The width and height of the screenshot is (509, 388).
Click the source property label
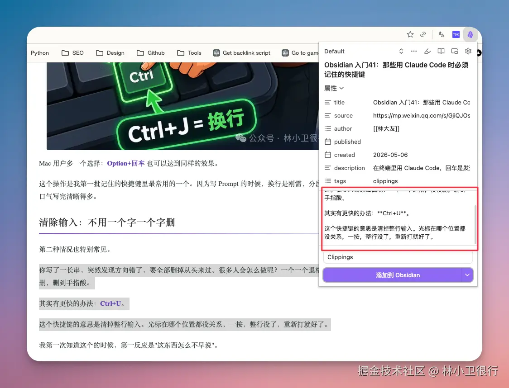coord(343,115)
